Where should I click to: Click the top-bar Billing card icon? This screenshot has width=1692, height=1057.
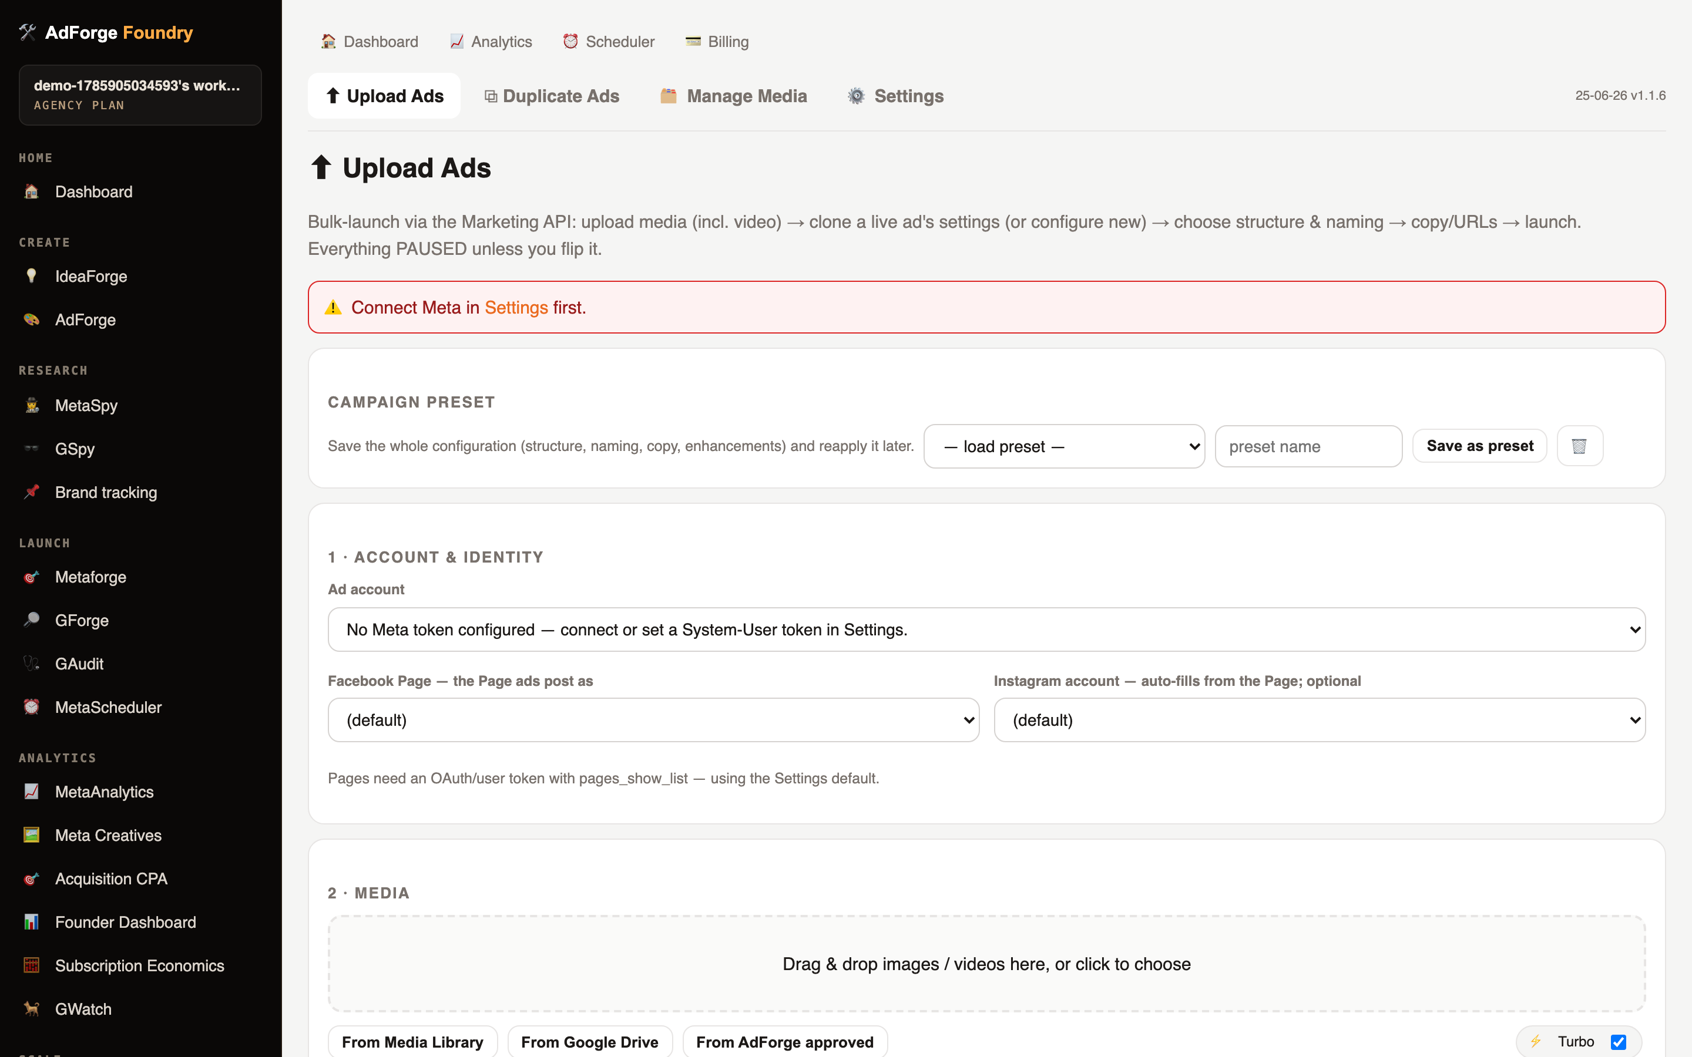tap(693, 41)
